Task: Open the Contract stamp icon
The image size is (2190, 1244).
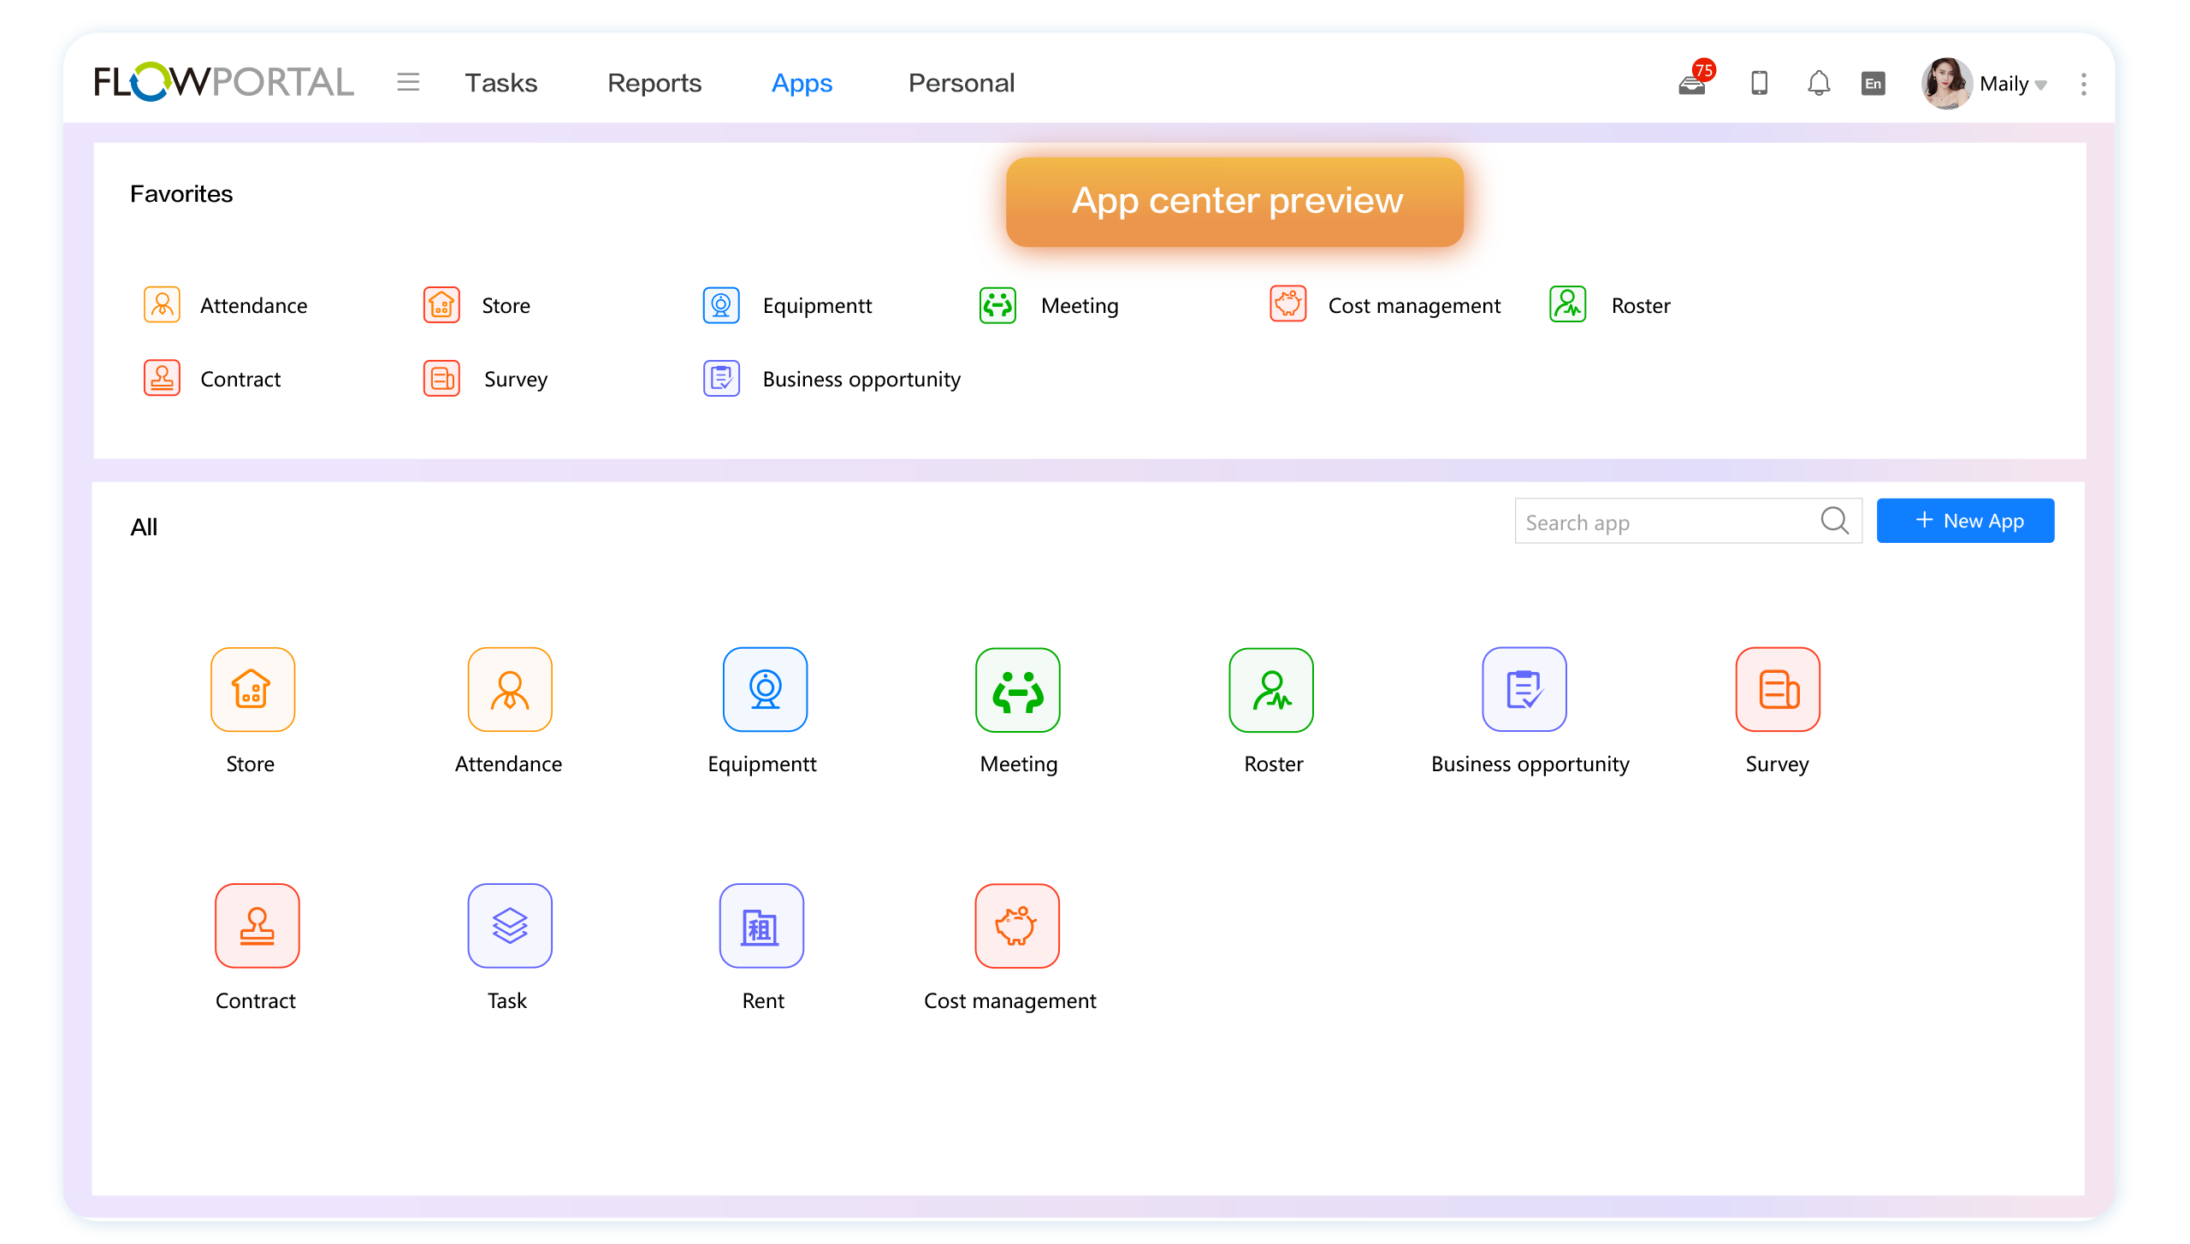Action: tap(256, 925)
